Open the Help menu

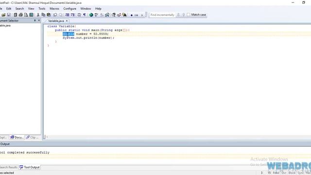[98, 9]
